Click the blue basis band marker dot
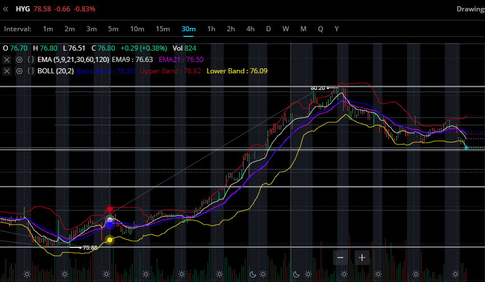The image size is (485, 282). [110, 225]
